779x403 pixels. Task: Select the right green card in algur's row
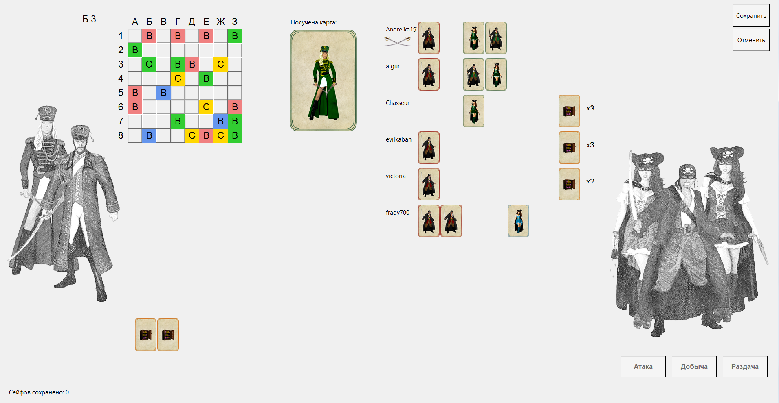[x=496, y=74]
